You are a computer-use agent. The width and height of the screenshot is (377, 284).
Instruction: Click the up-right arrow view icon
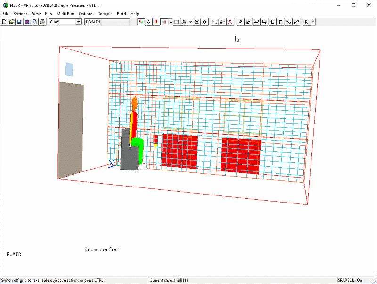coord(240,22)
